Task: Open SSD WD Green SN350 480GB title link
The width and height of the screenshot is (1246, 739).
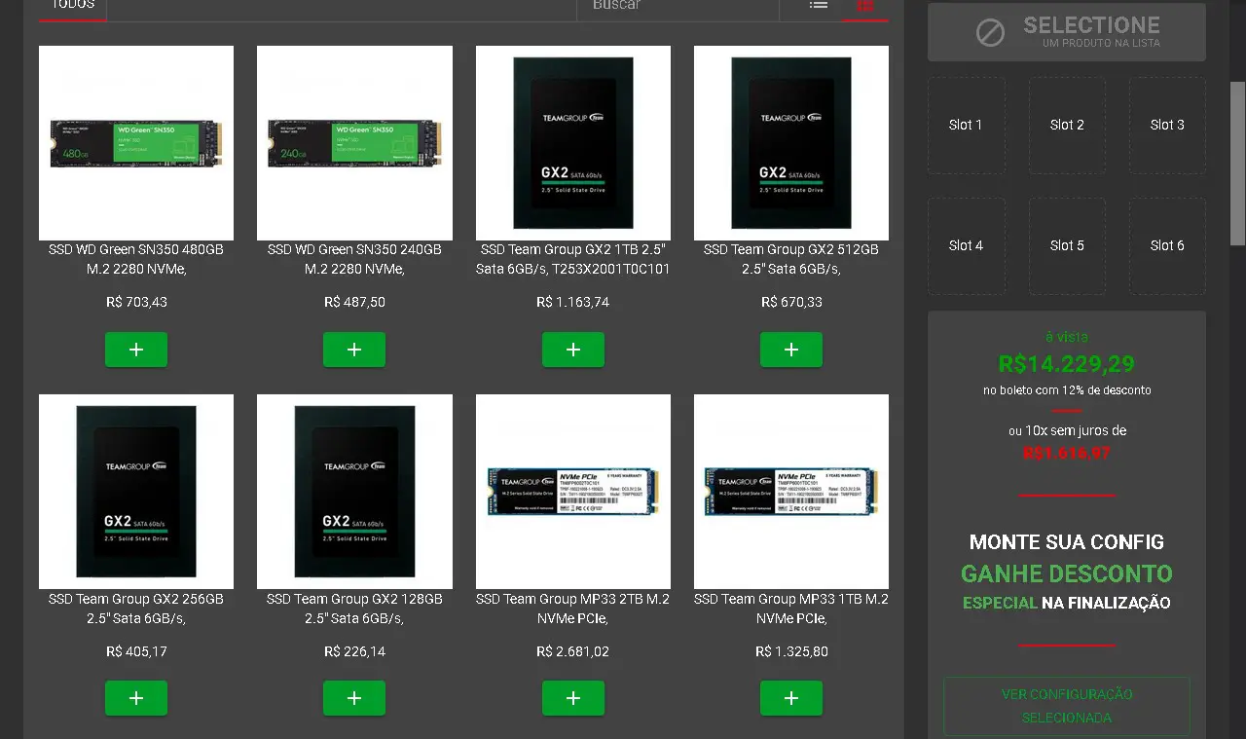Action: pyautogui.click(x=136, y=259)
